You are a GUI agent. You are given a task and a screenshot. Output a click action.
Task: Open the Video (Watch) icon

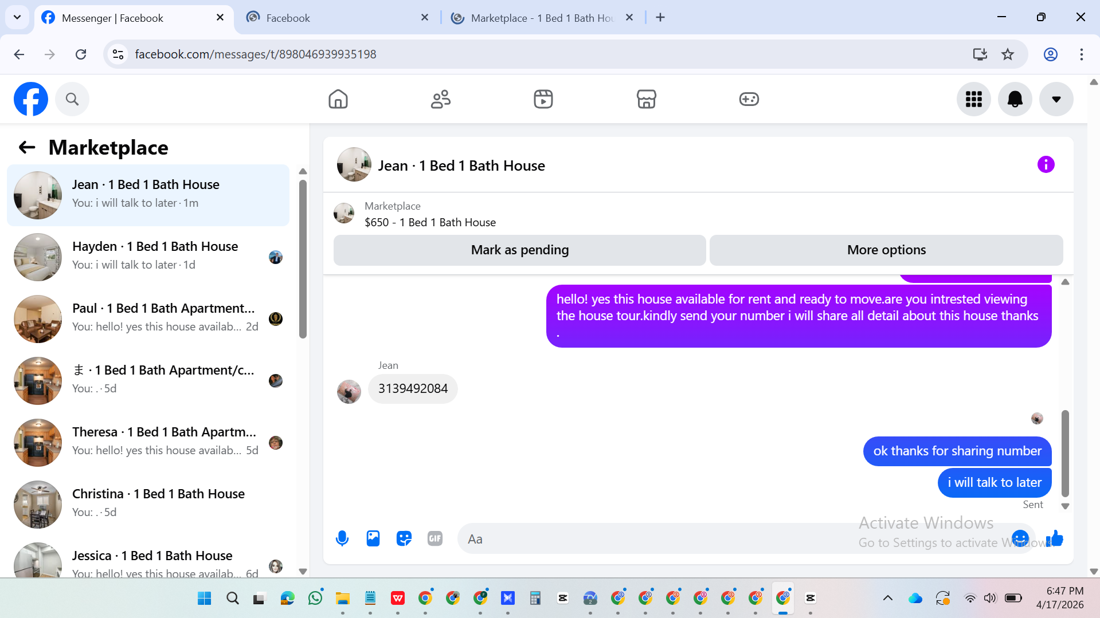543,99
